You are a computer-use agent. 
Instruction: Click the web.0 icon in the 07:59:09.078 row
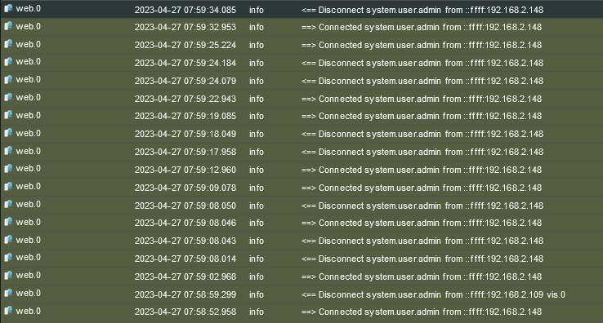[x=8, y=186]
